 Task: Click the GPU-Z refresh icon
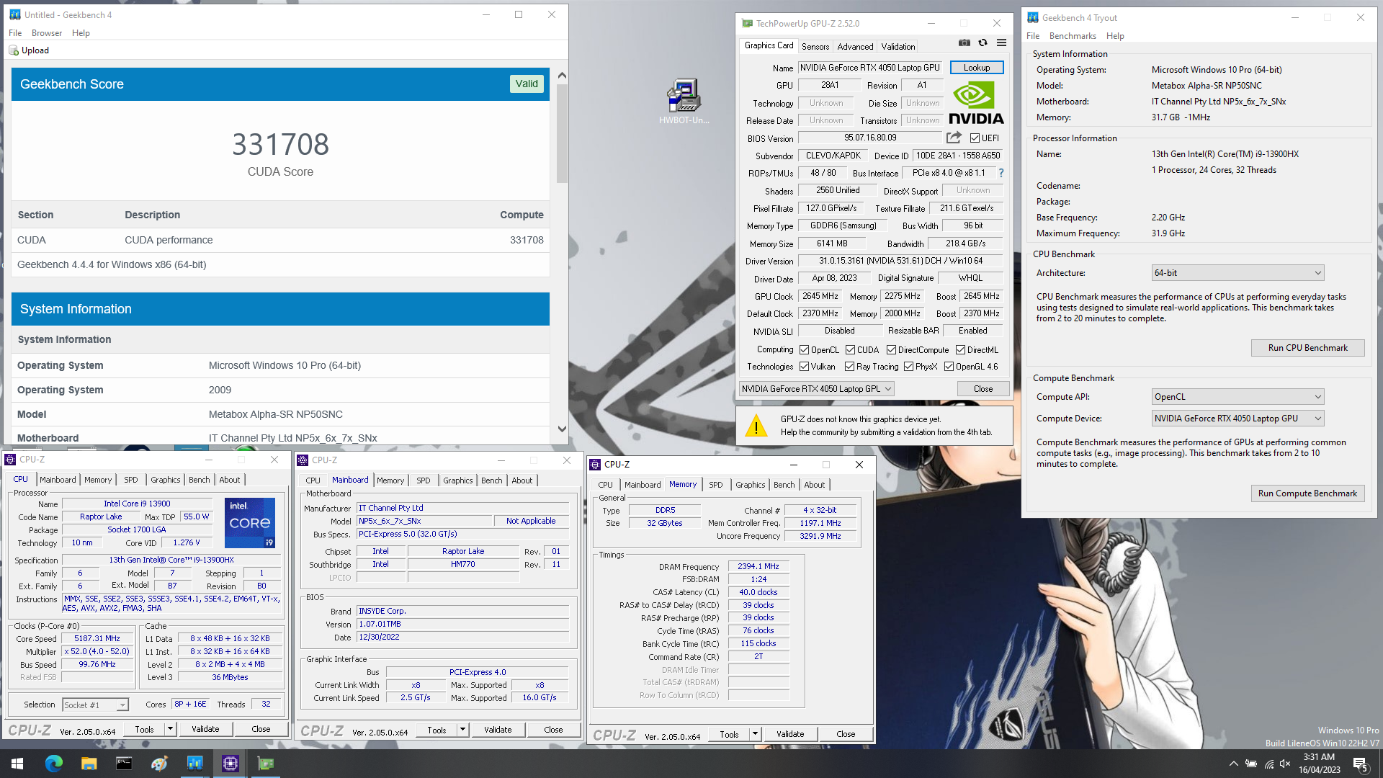click(983, 43)
